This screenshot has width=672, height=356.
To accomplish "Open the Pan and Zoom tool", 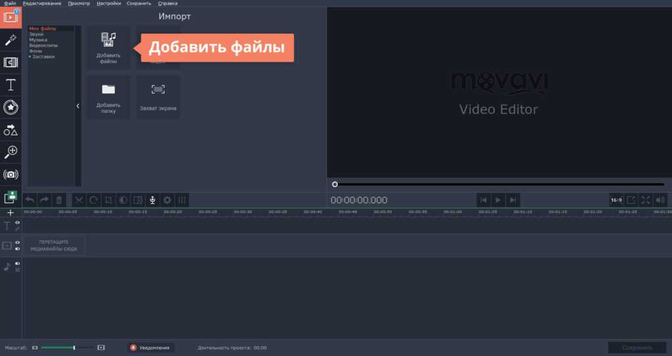I will coord(10,152).
